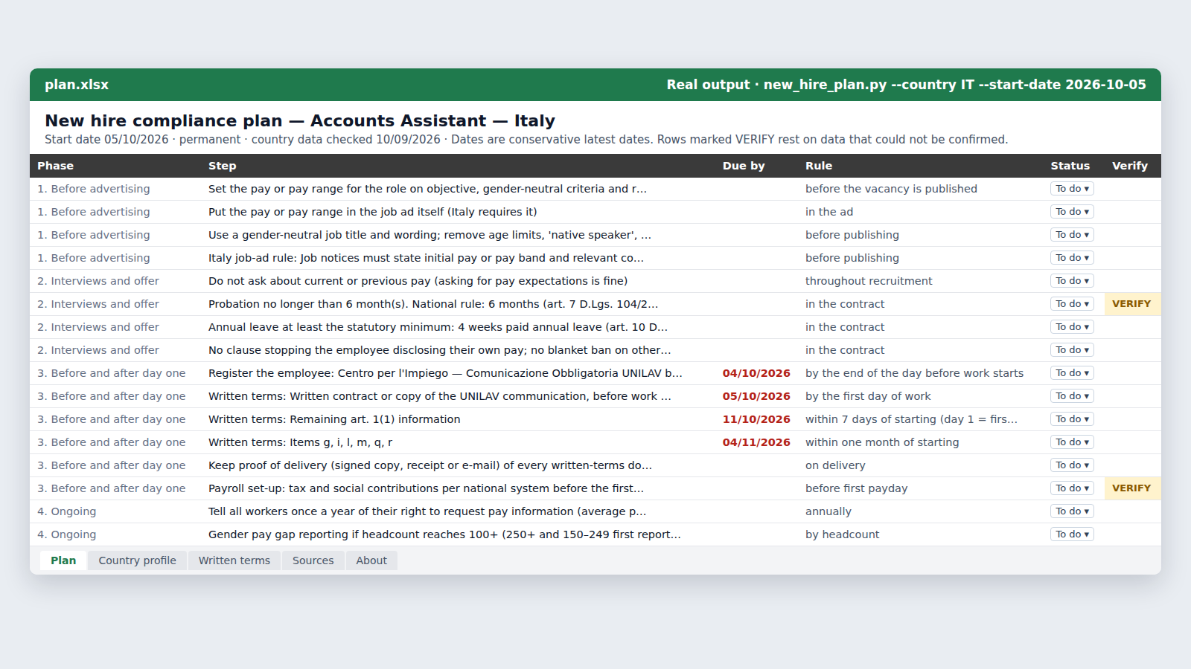Open Status dropdown for 'Do not ask about current pay' row
Viewport: 1191px width, 669px height.
[1072, 281]
